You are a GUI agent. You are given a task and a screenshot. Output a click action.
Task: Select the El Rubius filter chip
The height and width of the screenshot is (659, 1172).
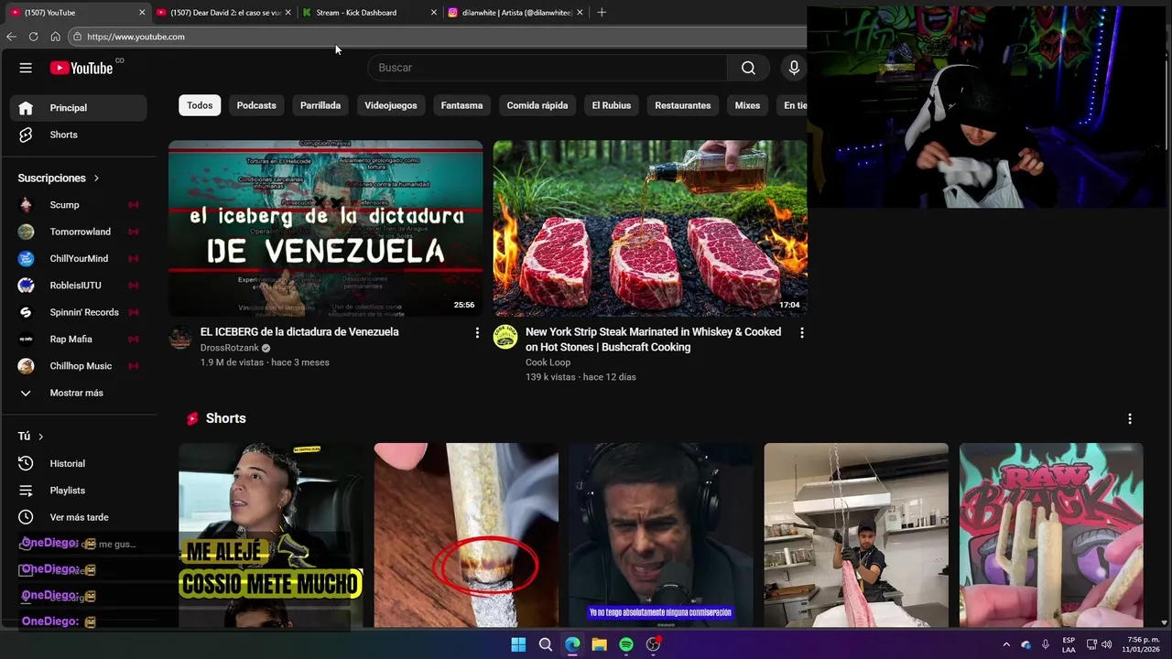point(612,105)
